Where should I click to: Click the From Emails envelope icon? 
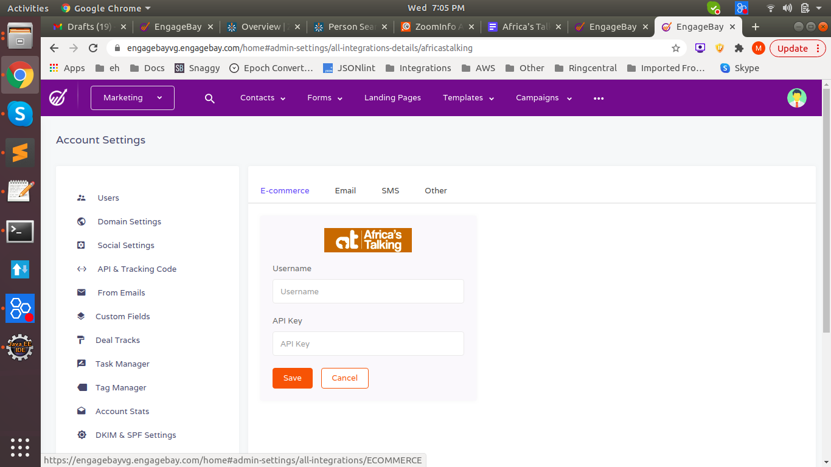[x=82, y=292]
